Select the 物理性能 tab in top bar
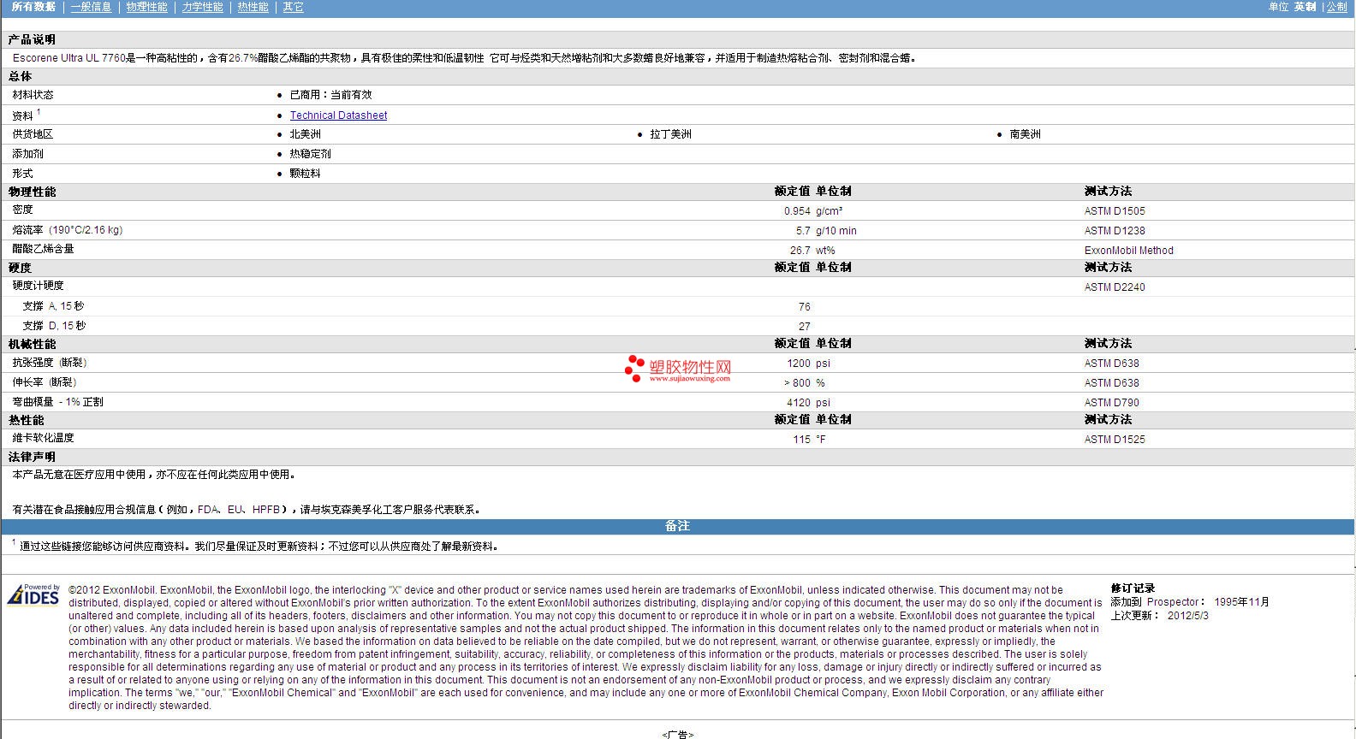 [x=146, y=7]
